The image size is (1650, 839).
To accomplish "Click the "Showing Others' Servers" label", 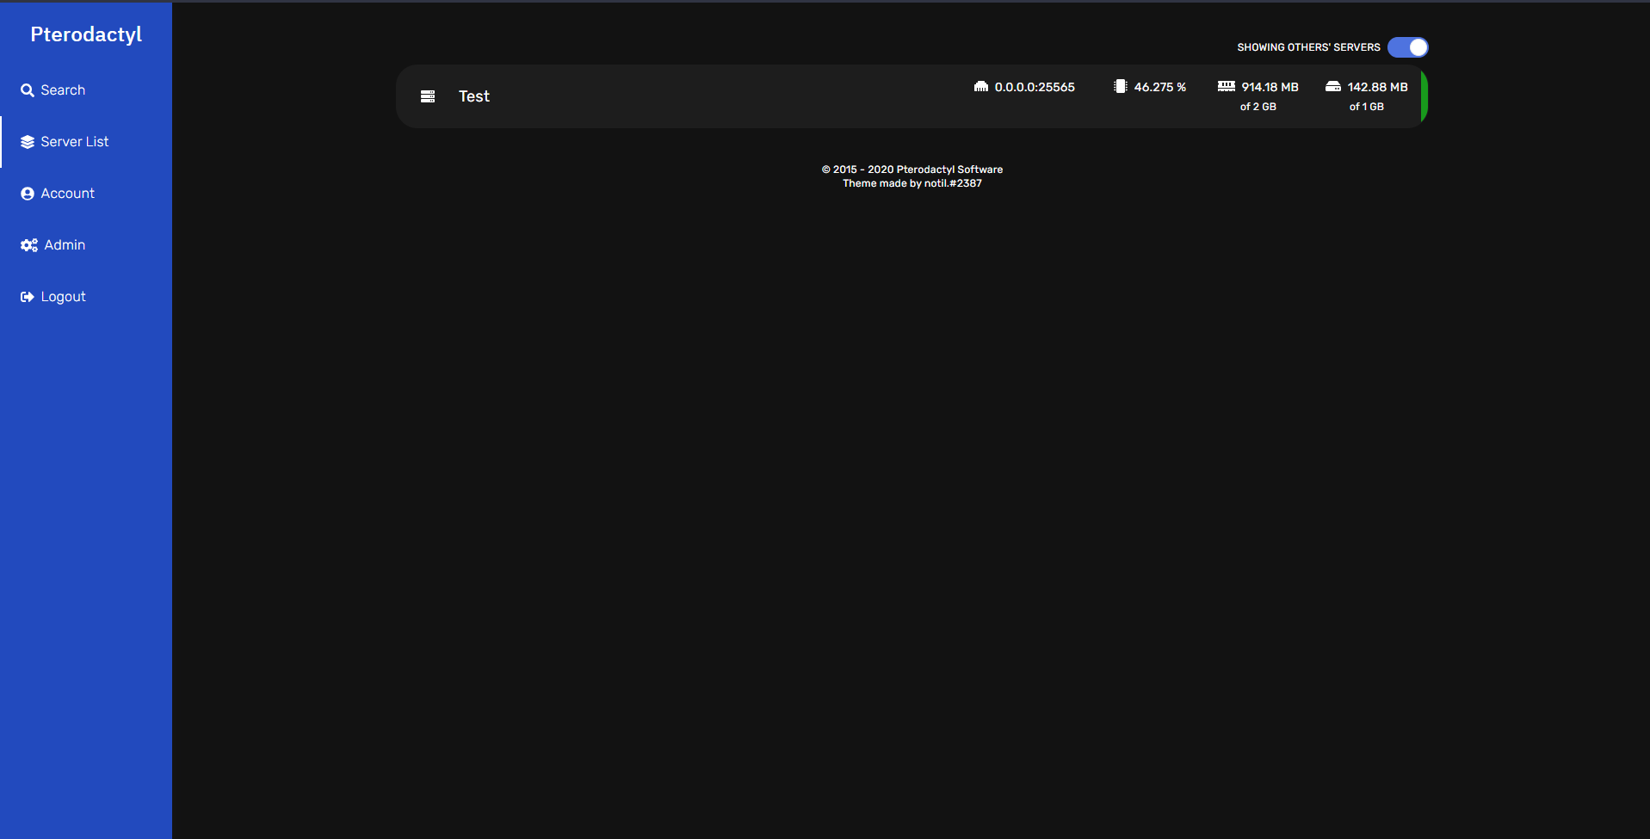I will pyautogui.click(x=1308, y=47).
